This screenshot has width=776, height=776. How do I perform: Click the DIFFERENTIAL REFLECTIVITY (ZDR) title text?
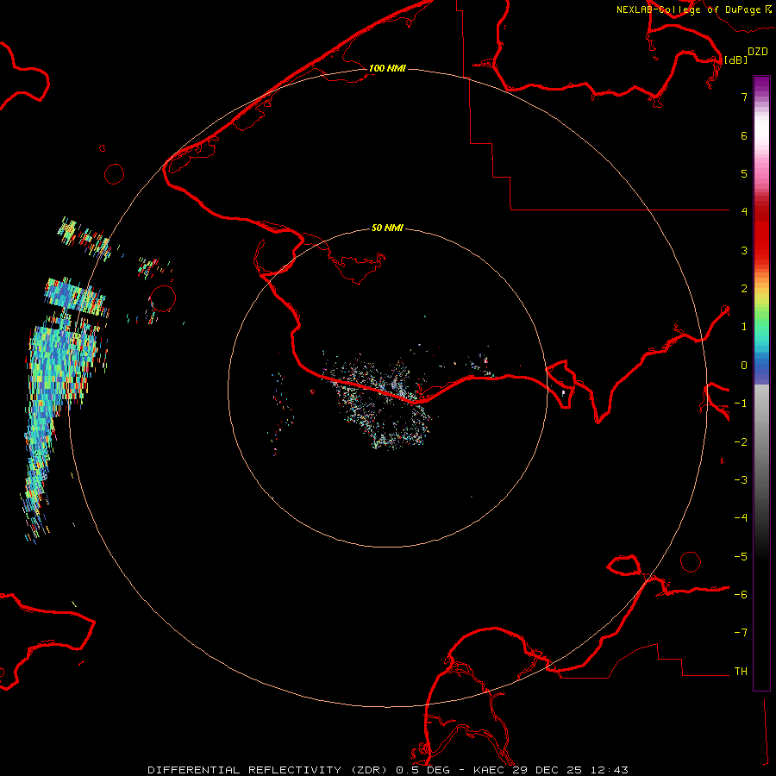click(x=269, y=770)
